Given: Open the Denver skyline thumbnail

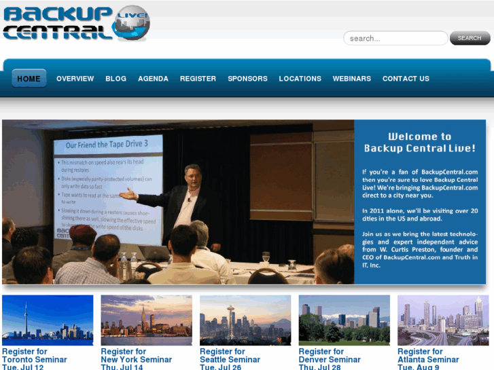Looking at the screenshot, I should point(345,320).
